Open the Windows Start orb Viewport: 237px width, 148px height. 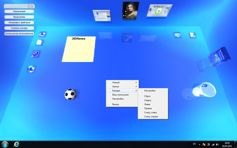[5, 144]
